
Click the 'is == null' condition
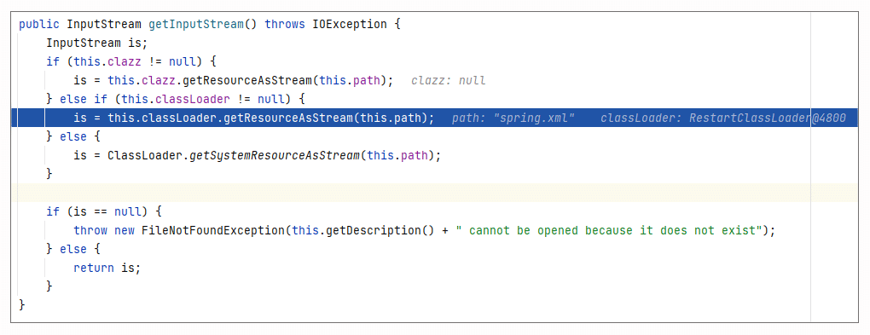click(x=111, y=211)
